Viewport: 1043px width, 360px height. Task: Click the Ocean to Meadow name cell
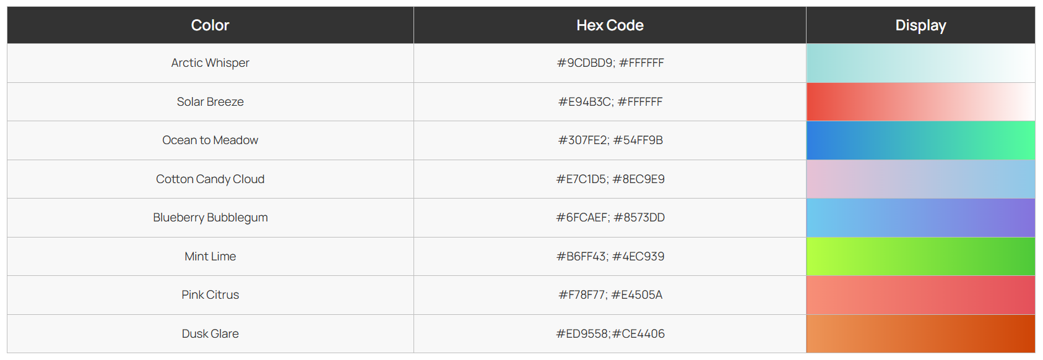click(x=210, y=140)
